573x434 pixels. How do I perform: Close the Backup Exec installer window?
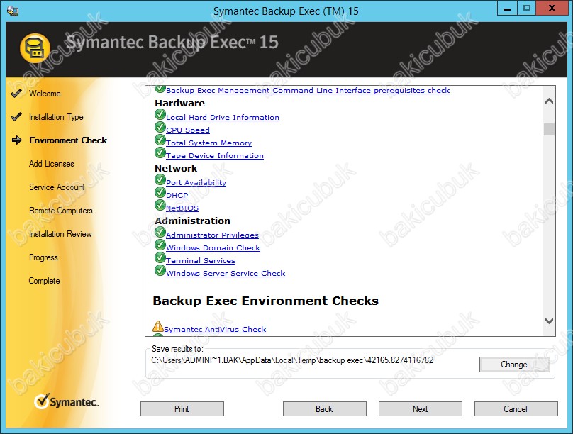coord(552,9)
